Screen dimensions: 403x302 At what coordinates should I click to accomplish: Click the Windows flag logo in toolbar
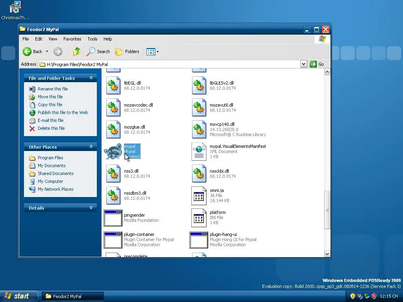[x=322, y=39]
